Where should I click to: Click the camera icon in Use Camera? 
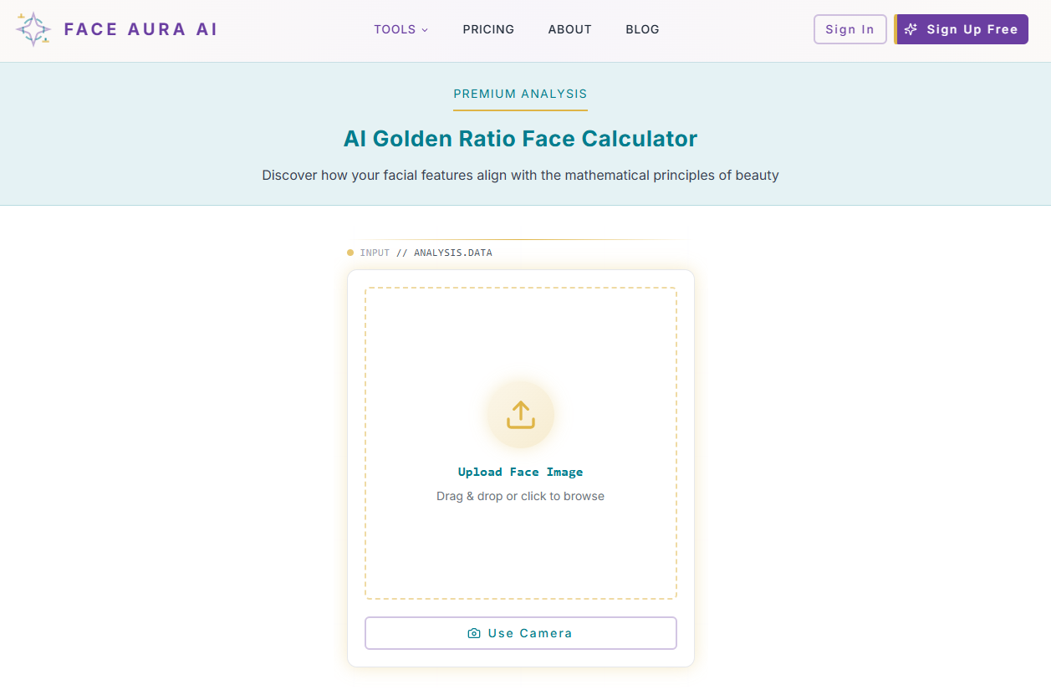pyautogui.click(x=474, y=633)
